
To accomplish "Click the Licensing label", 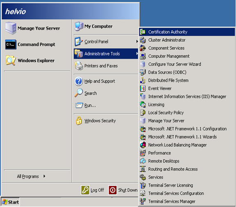I will click(156, 105).
